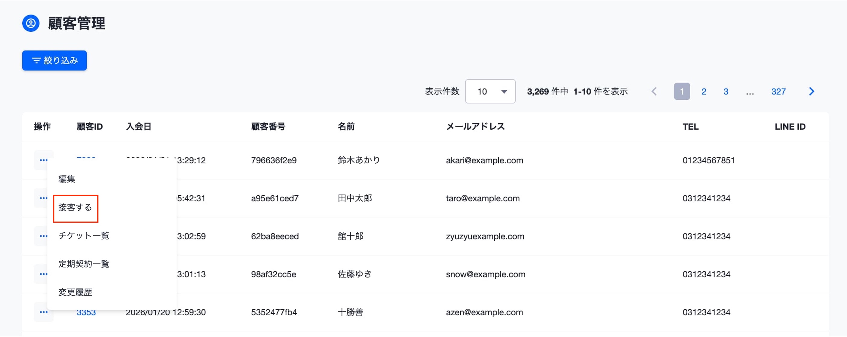Select customer number 62ba8eeced
The image size is (847, 337).
click(x=275, y=237)
